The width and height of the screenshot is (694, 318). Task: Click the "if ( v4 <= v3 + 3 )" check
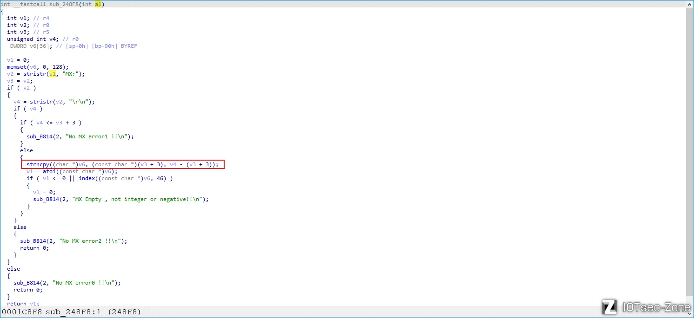coord(51,123)
